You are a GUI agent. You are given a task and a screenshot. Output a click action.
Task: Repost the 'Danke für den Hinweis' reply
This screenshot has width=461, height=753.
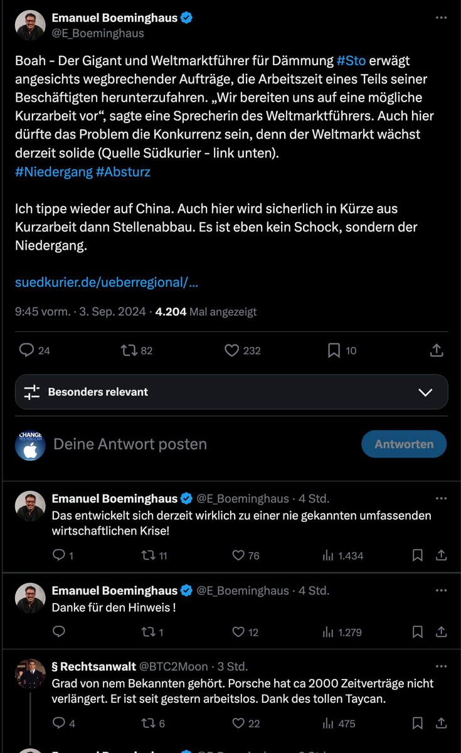(x=148, y=632)
